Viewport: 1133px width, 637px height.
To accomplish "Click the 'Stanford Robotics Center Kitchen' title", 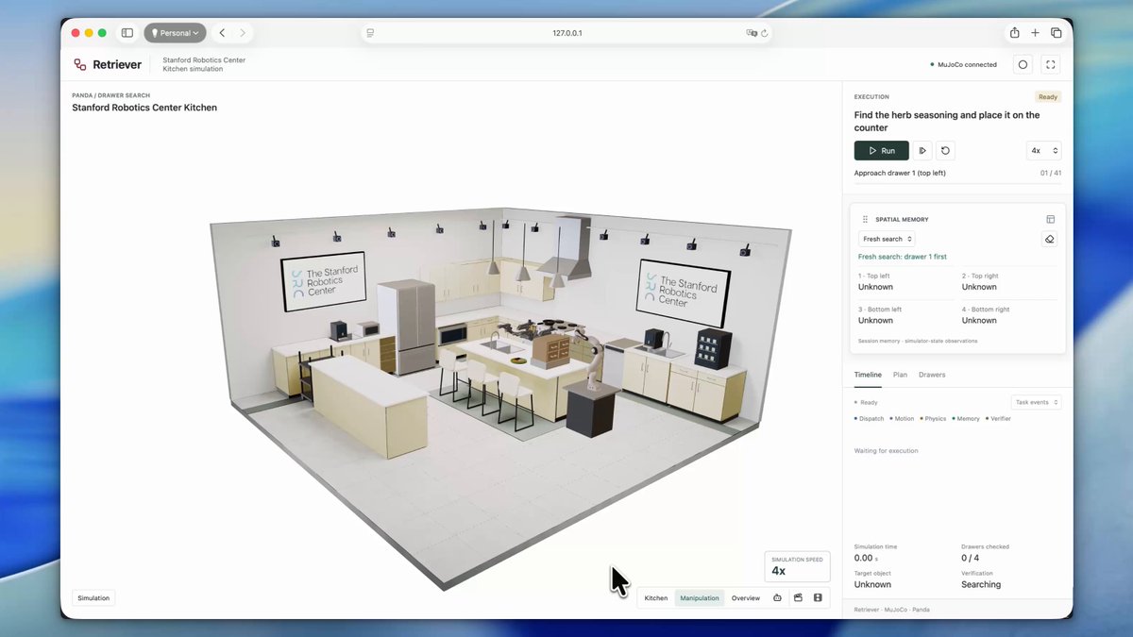I will pos(144,108).
